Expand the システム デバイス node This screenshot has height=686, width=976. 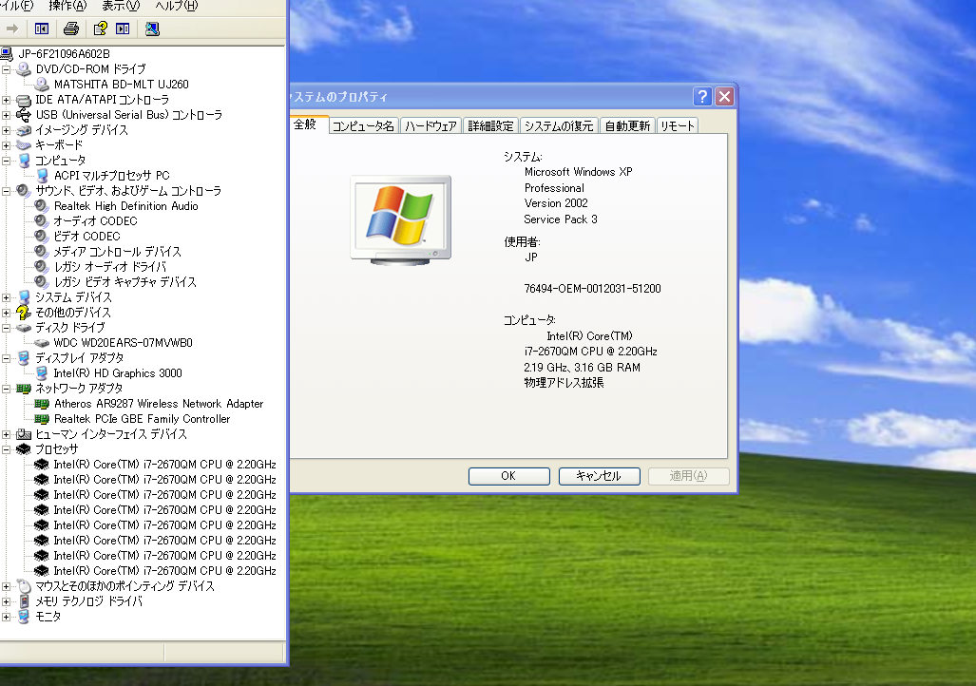click(x=7, y=297)
